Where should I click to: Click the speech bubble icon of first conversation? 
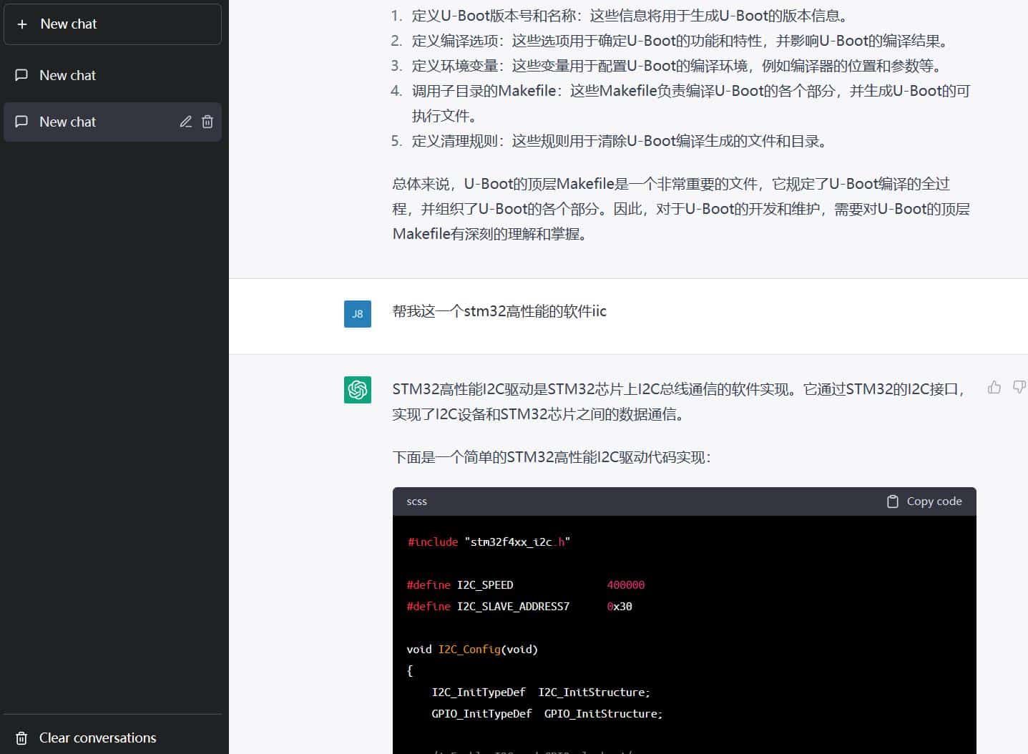(21, 75)
